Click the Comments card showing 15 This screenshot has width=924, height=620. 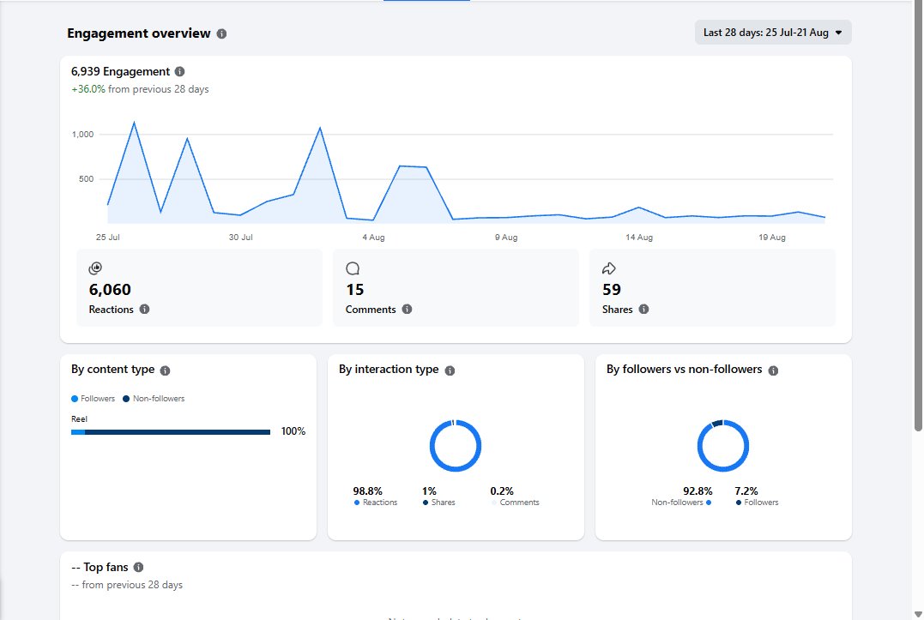point(456,287)
